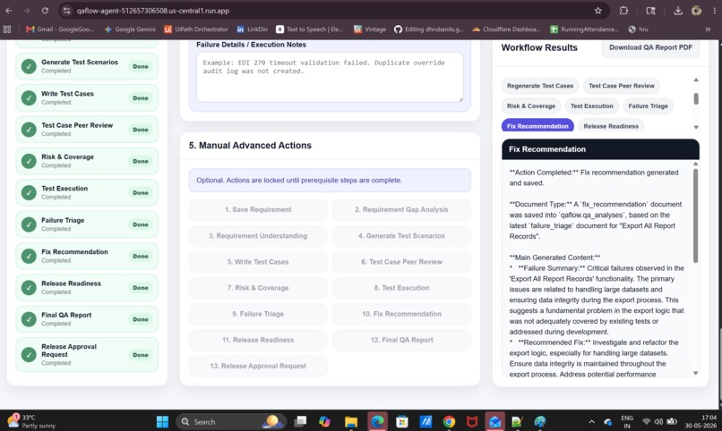Click the green check icon for Write Test Cases
722x431 pixels.
pos(29,97)
